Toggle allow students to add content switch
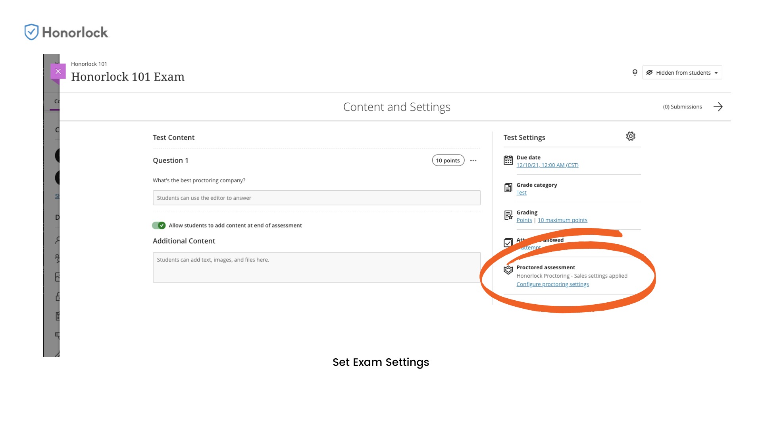 159,226
